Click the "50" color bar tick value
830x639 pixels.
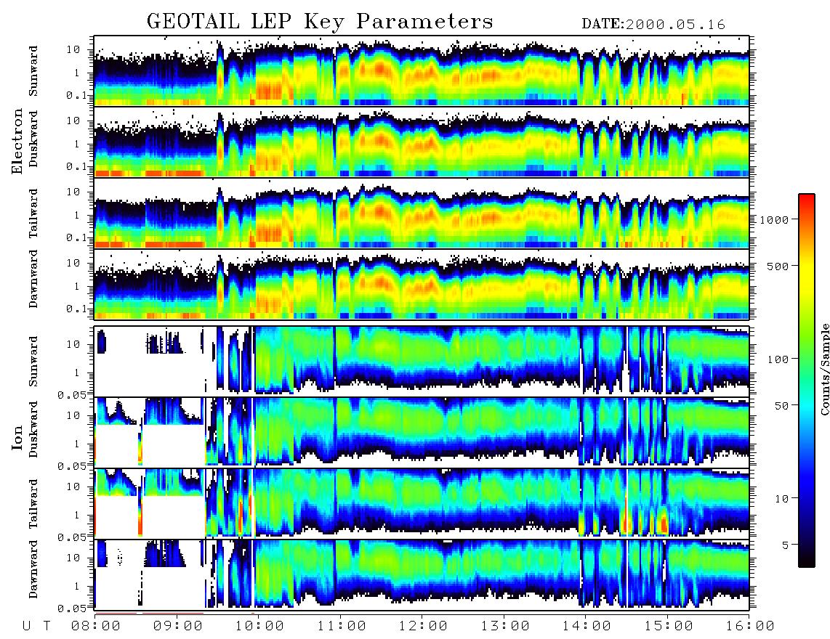(x=781, y=406)
